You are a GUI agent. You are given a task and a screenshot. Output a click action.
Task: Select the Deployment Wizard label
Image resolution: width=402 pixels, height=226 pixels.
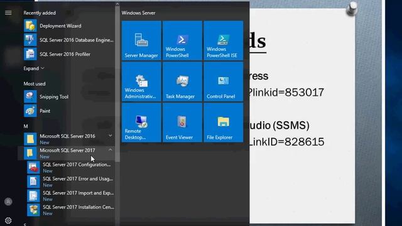60,26
